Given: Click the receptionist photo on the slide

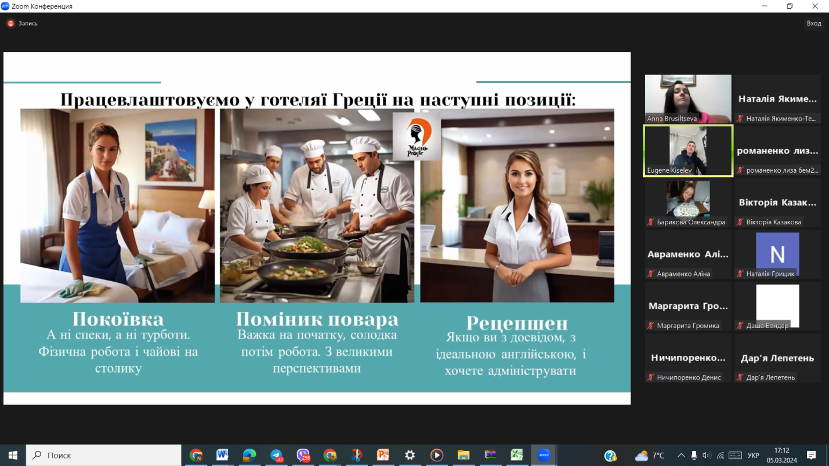Looking at the screenshot, I should point(517,206).
